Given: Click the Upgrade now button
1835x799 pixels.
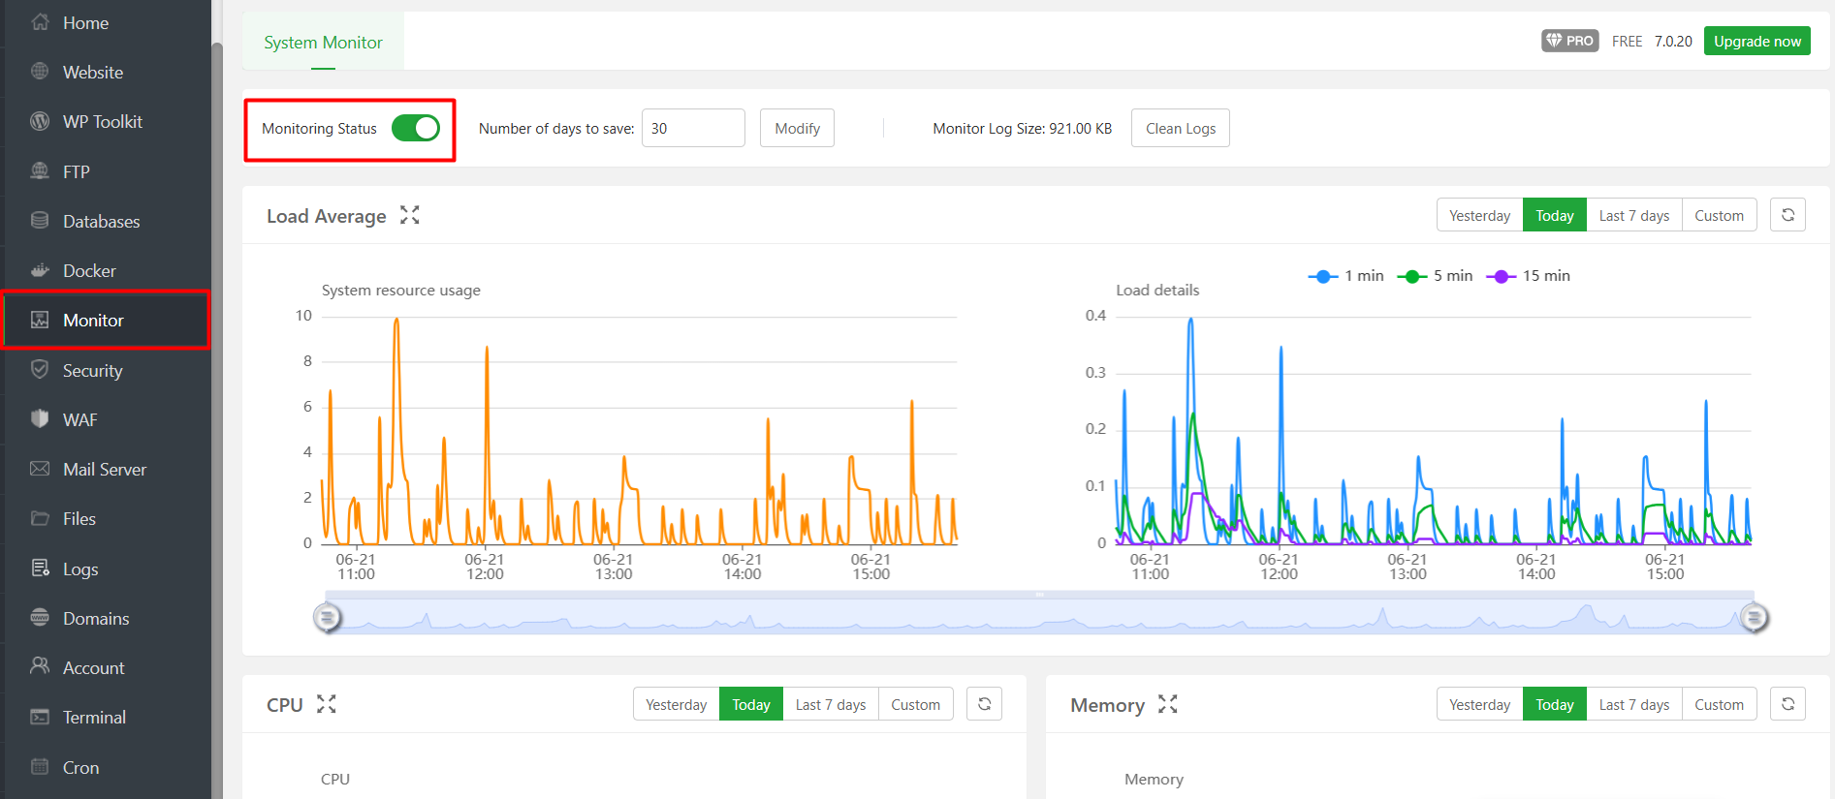Looking at the screenshot, I should (1756, 41).
